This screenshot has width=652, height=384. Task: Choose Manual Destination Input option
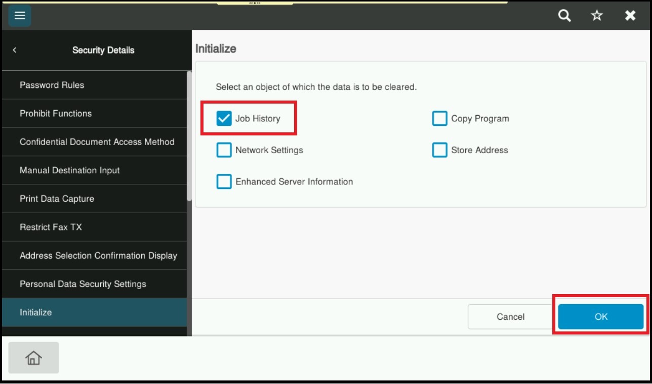pos(94,170)
